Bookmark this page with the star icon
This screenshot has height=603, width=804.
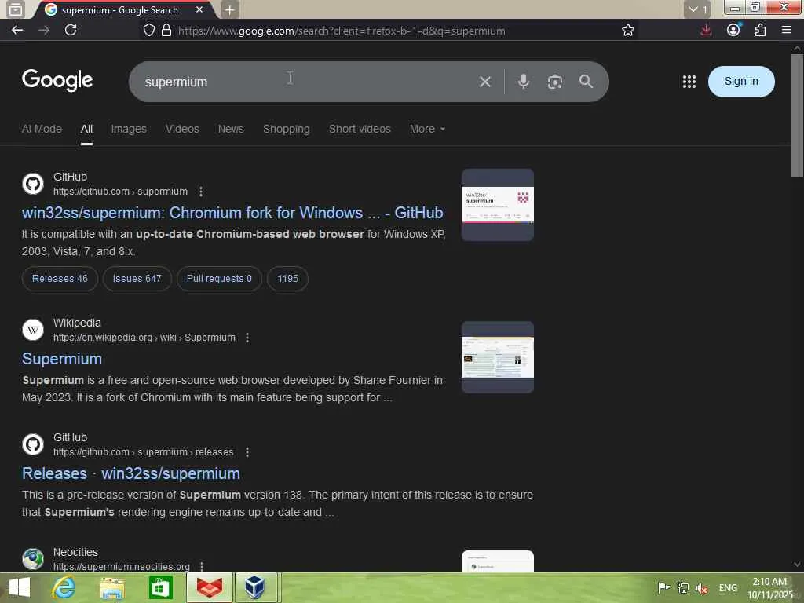pyautogui.click(x=627, y=31)
